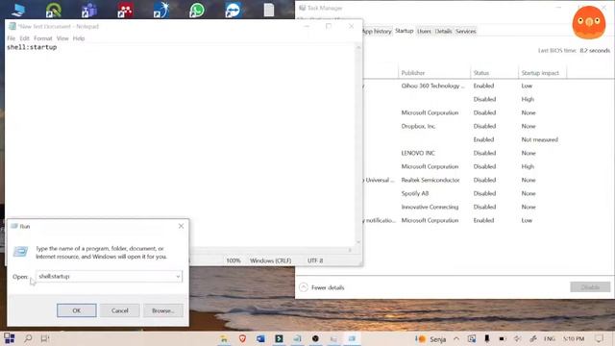Click Browse... in the Run dialog
615x346 pixels.
pyautogui.click(x=163, y=310)
